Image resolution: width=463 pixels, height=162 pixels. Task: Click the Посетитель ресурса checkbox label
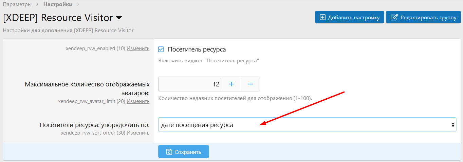click(x=197, y=49)
